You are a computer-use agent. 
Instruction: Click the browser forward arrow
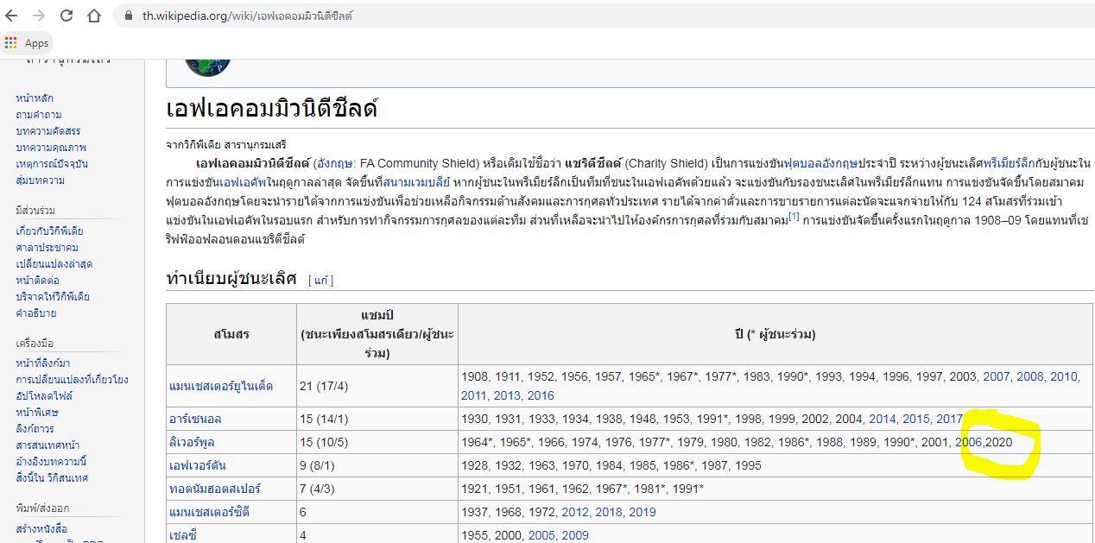click(39, 16)
